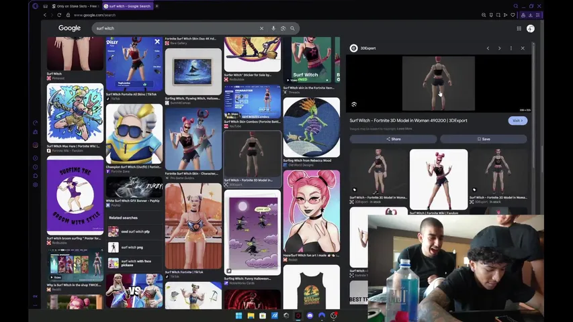Open the Easy Setup sliders icon
Screen dimensions: 573x322
tap(537, 15)
